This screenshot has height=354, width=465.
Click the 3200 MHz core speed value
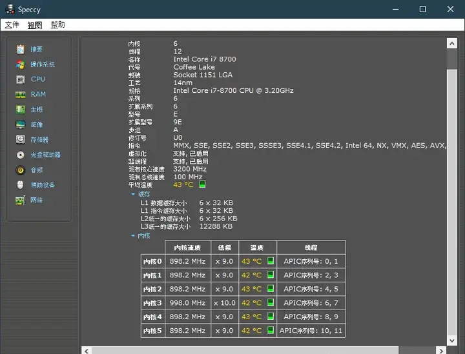click(x=190, y=169)
